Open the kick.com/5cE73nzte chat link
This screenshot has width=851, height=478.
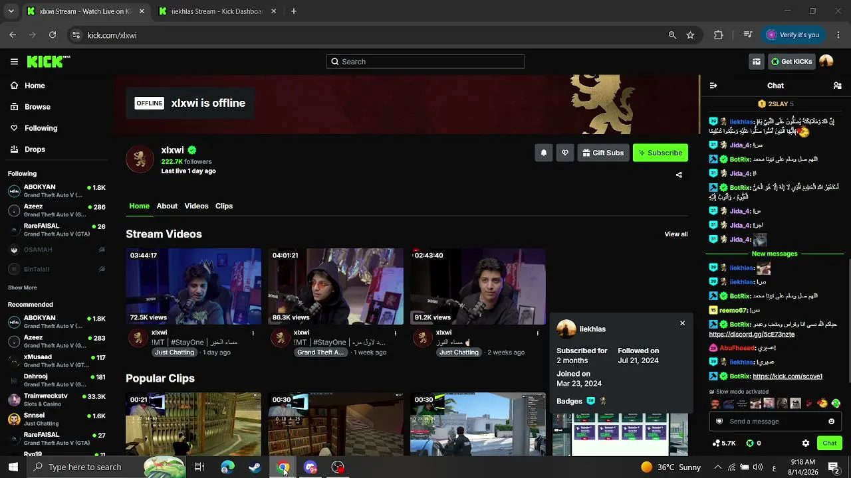(752, 335)
